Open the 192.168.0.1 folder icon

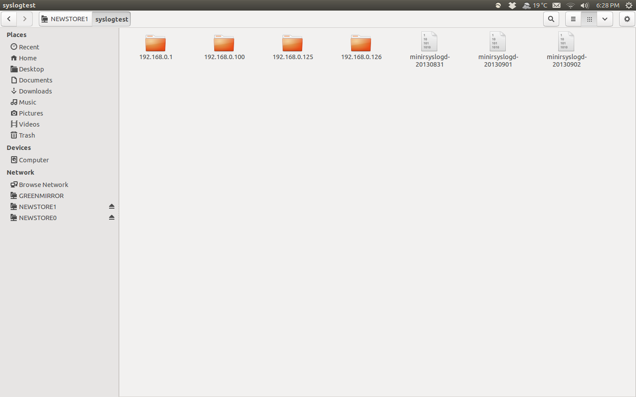pos(155,43)
